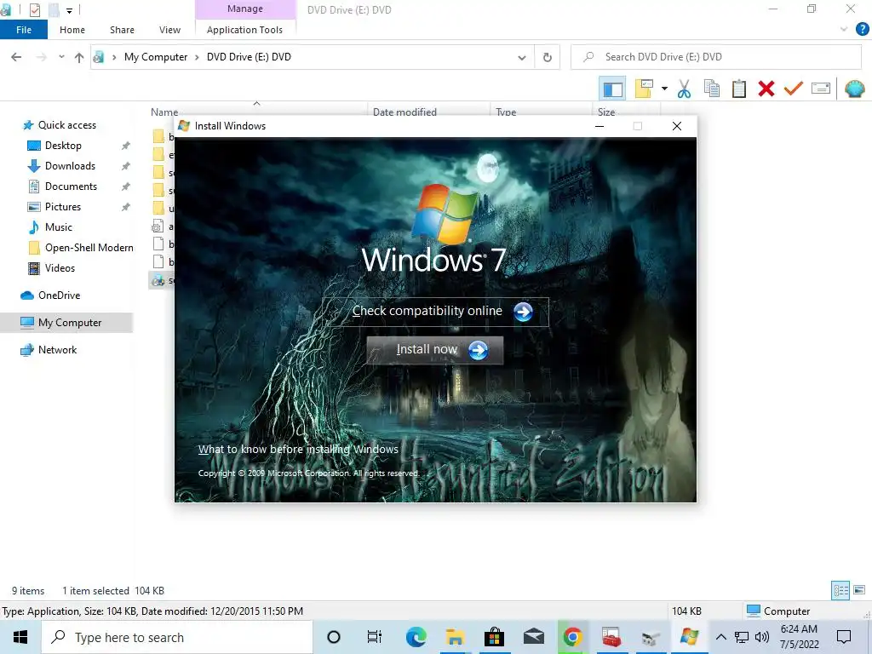The width and height of the screenshot is (872, 654).
Task: Click Check compatibility online button
Action: [x=435, y=312]
